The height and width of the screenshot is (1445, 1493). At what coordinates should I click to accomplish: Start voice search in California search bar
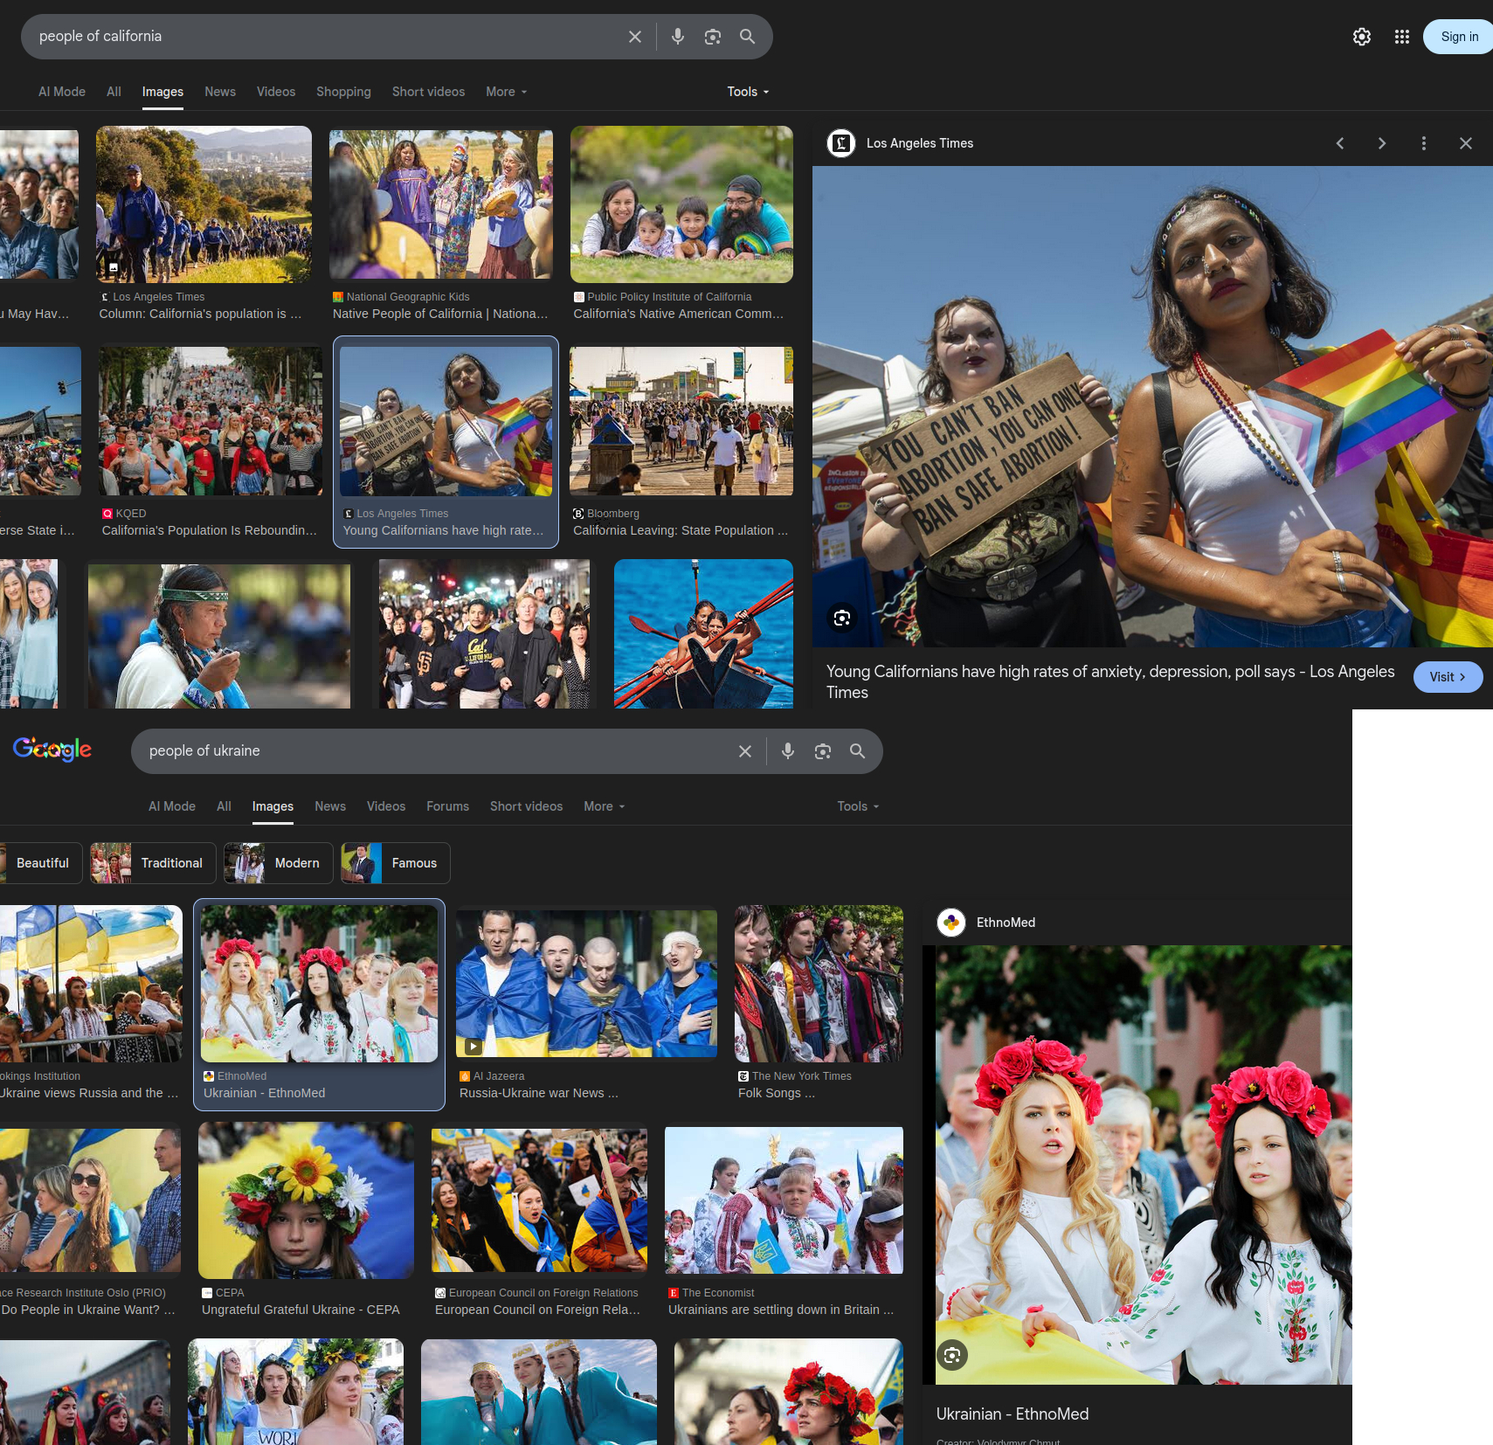coord(678,37)
